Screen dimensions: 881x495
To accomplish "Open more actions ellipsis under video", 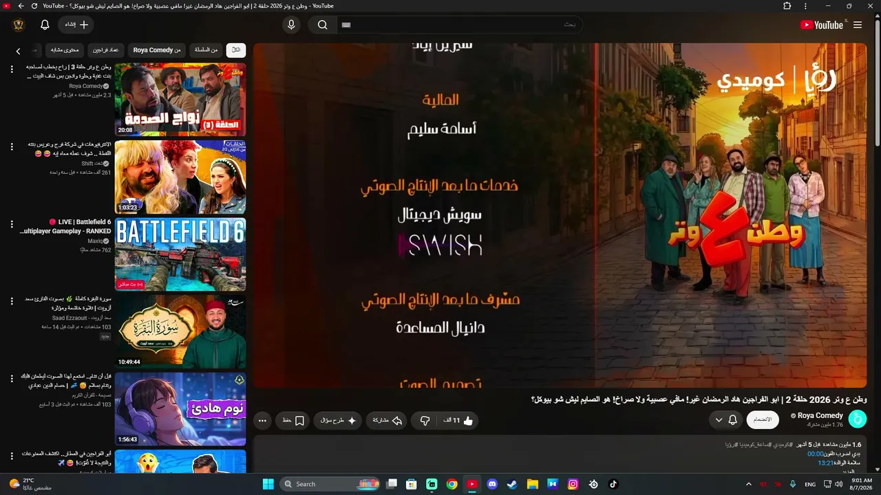I will click(x=262, y=420).
